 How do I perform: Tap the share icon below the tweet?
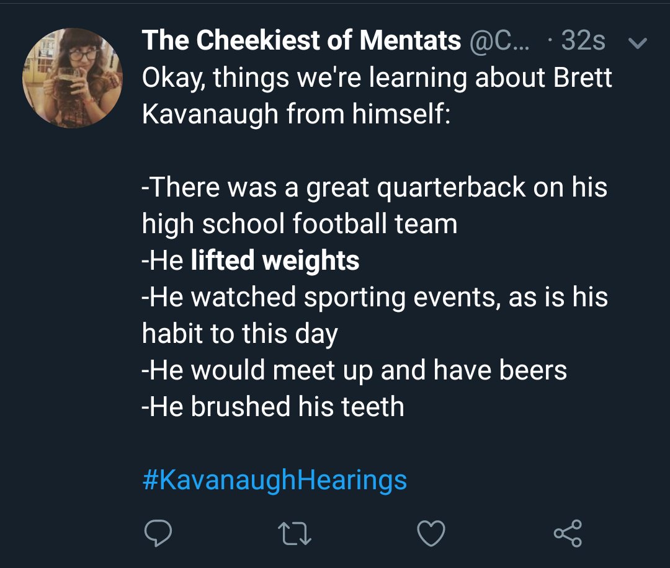(x=567, y=533)
